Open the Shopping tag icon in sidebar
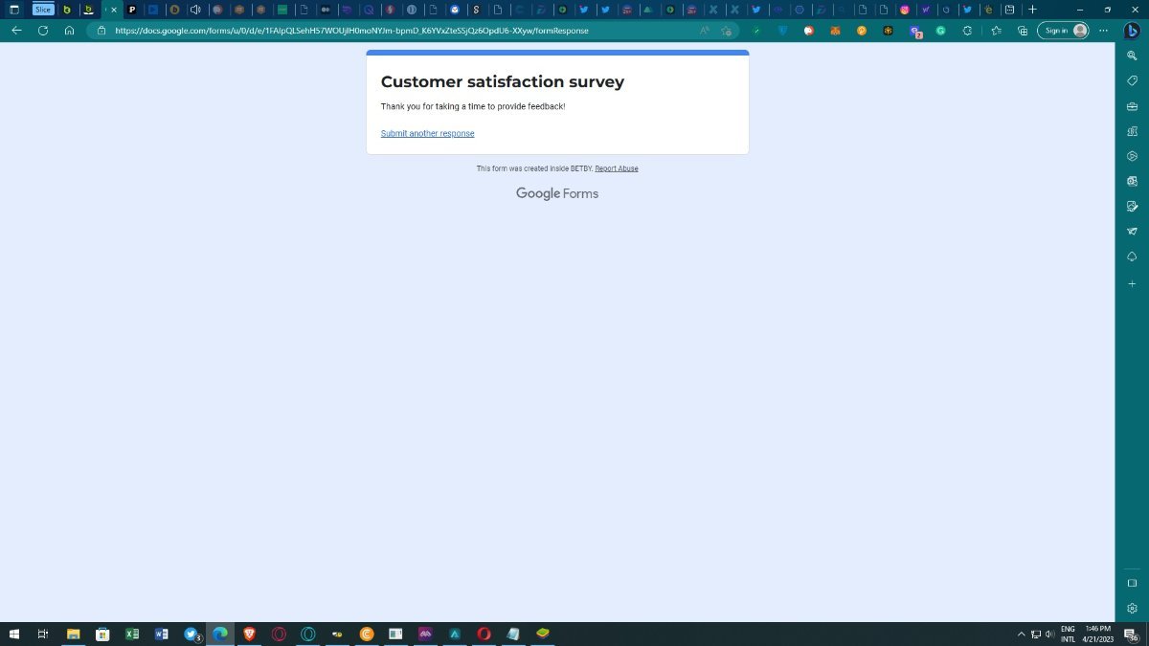Image resolution: width=1149 pixels, height=646 pixels. tap(1132, 81)
